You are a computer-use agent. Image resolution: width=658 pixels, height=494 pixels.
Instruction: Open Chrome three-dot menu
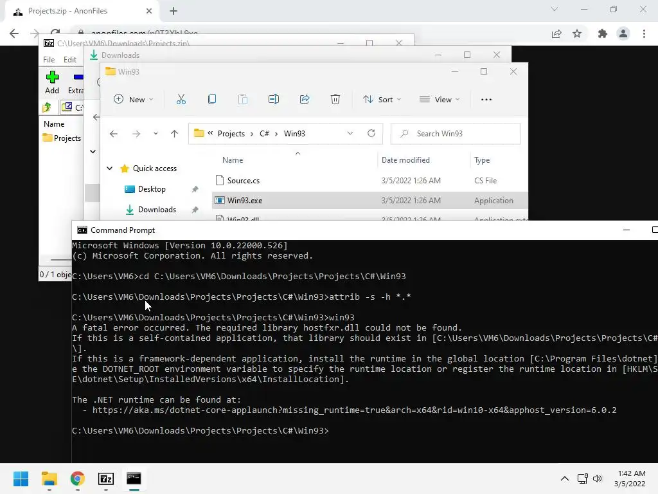[644, 33]
